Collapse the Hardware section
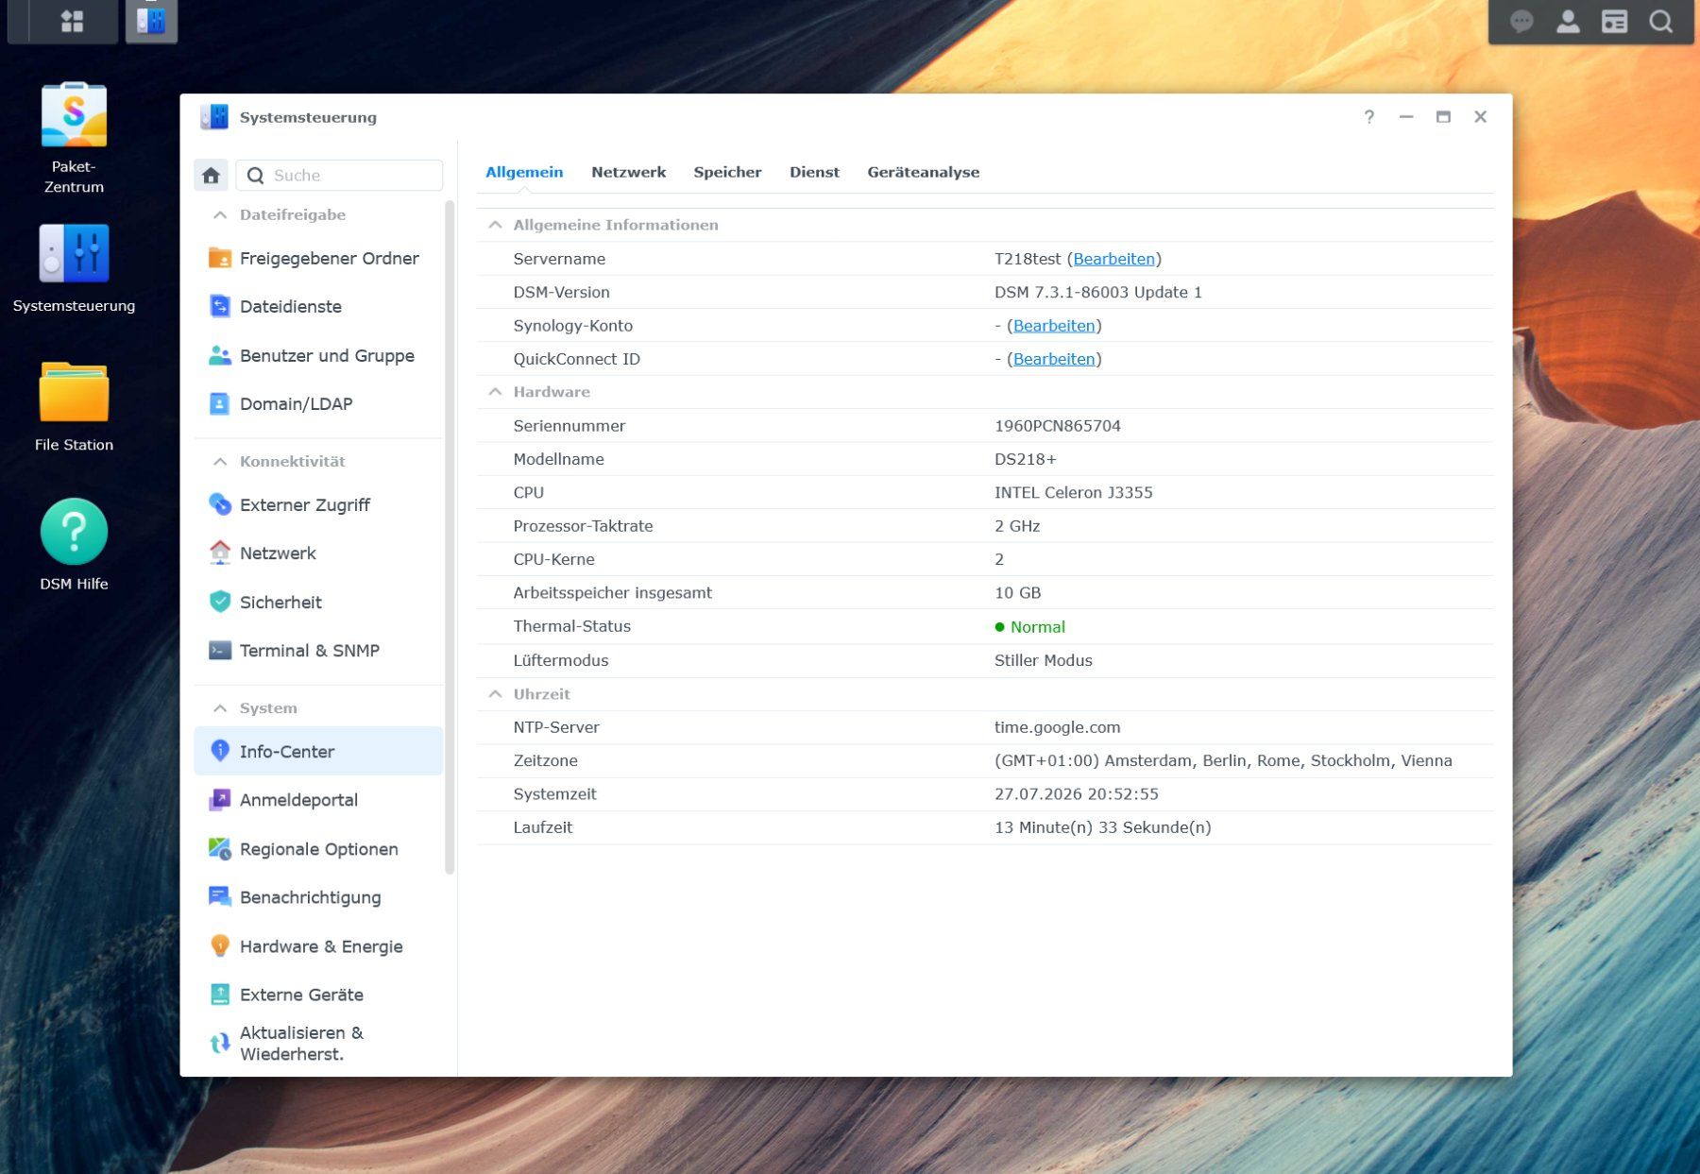 (x=495, y=392)
